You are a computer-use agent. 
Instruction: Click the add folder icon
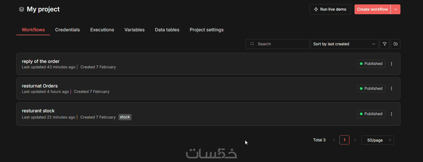[x=395, y=44]
